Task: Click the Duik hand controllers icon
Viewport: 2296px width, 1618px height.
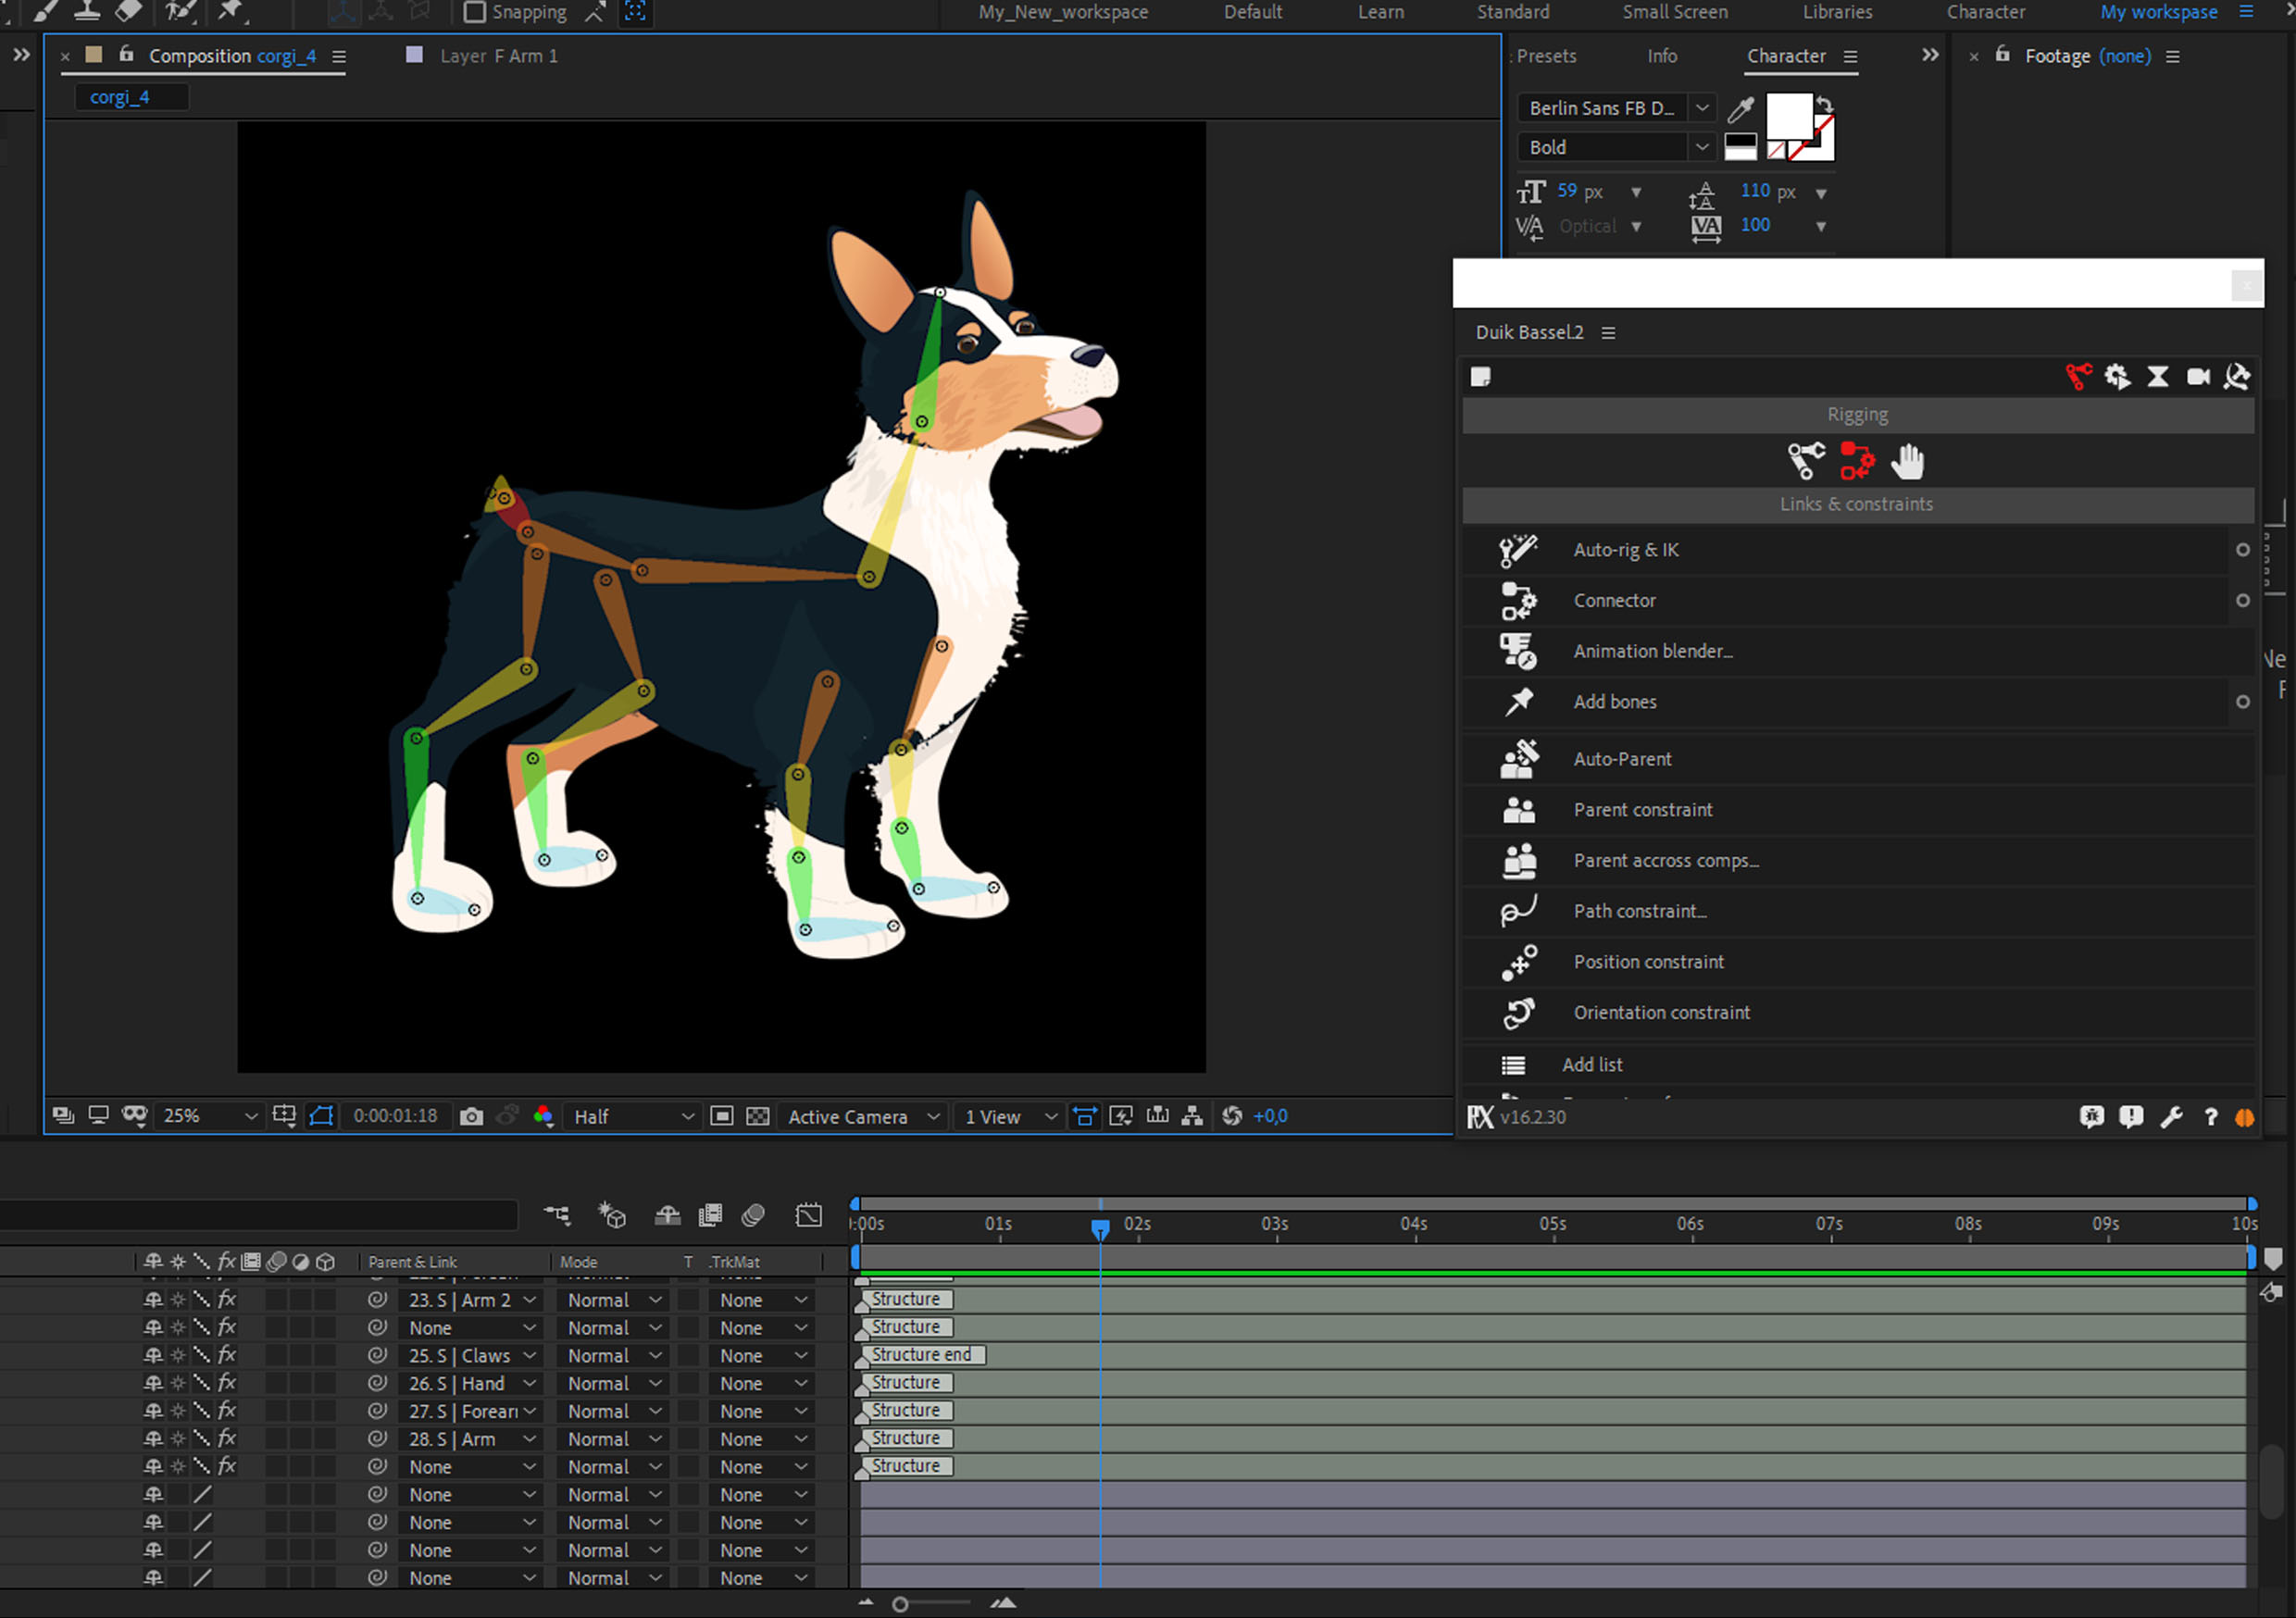Action: click(1907, 461)
